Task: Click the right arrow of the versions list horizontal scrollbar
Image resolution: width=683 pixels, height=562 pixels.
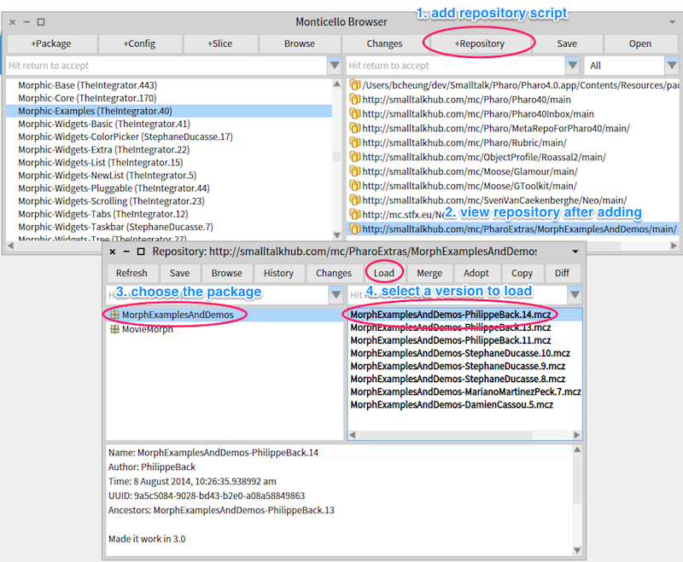Action: 577,435
